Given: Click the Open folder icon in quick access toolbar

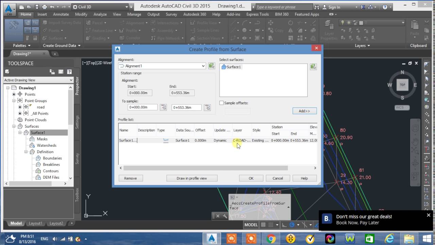Looking at the screenshot, I should coord(29,7).
